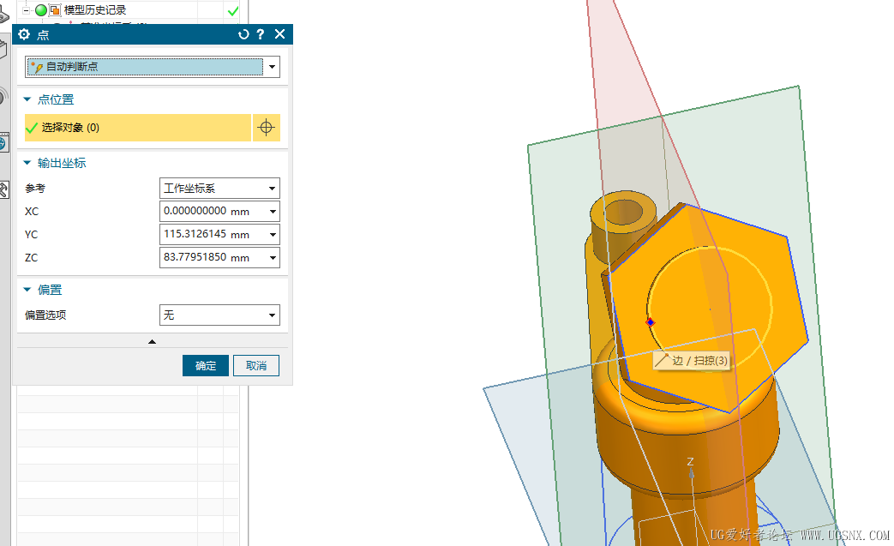Open the XC field options arrow
This screenshot has height=546, width=894.
tap(273, 212)
